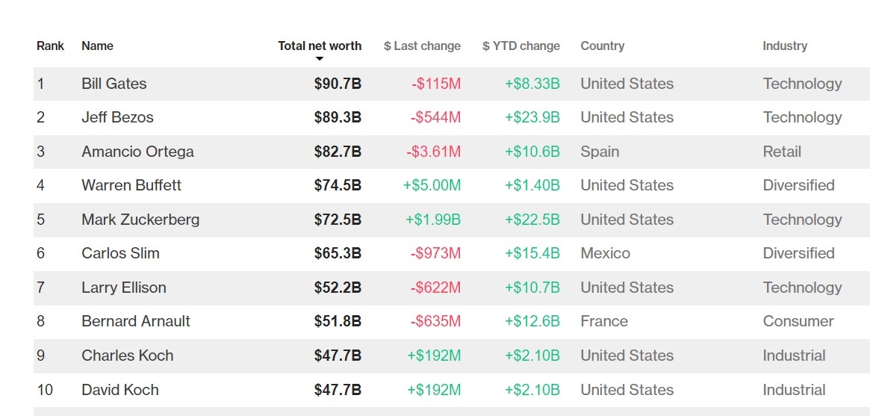Sort table by Name header
The height and width of the screenshot is (416, 870).
pyautogui.click(x=97, y=46)
